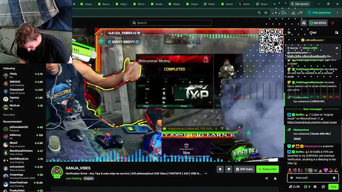342x192 pixels.
Task: Click the Kick search box
Action: 171,23
